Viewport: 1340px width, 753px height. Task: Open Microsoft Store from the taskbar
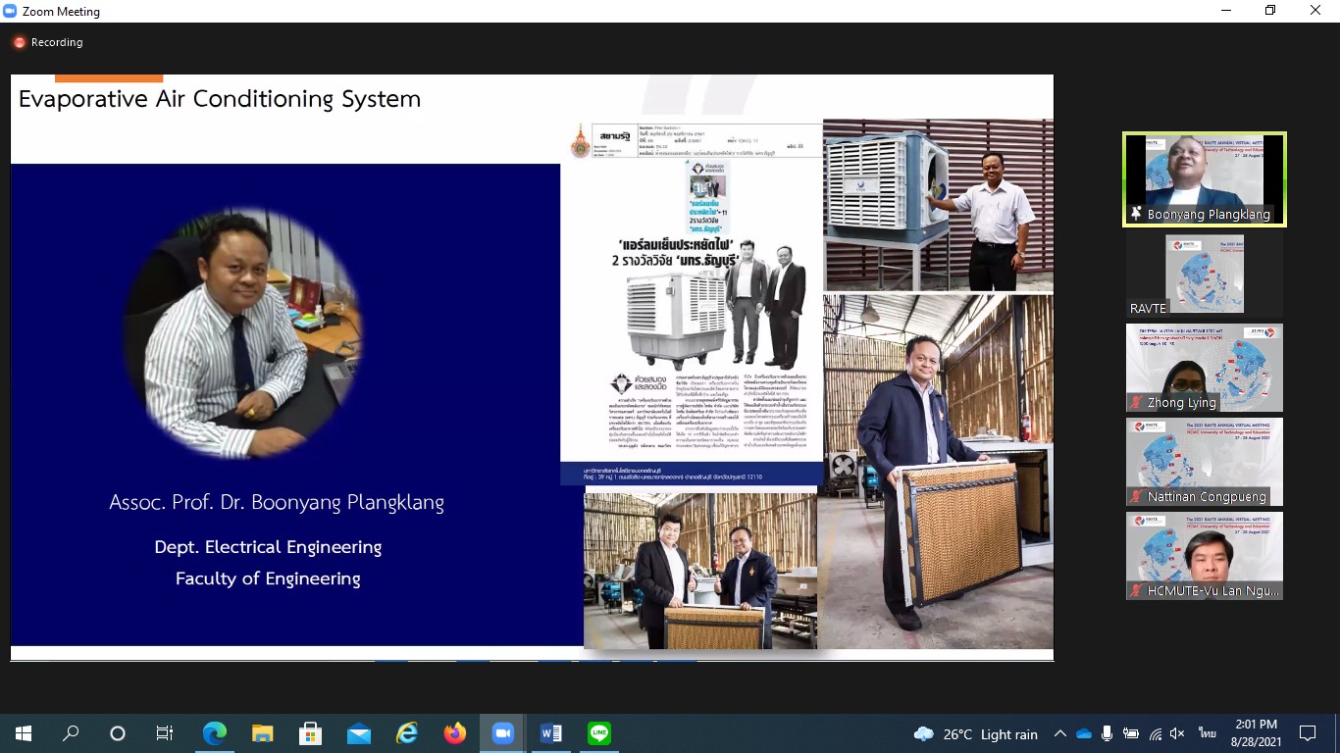pyautogui.click(x=310, y=733)
